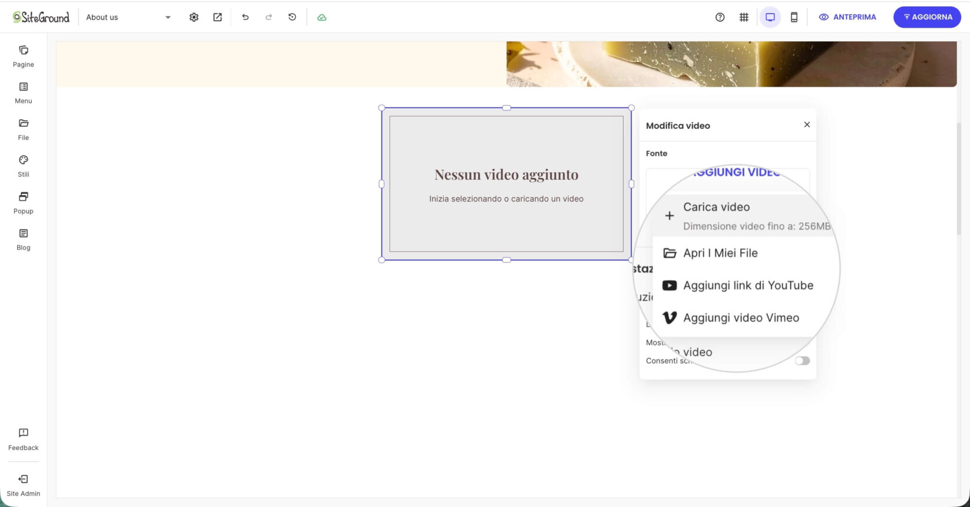Image resolution: width=970 pixels, height=507 pixels.
Task: Click the 'Fonte' label in video panel
Action: [656, 153]
